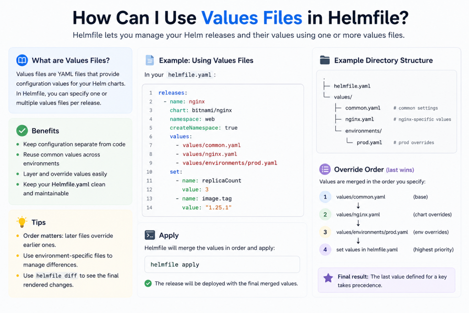Select nginx.yaml in the directory tree

point(360,119)
